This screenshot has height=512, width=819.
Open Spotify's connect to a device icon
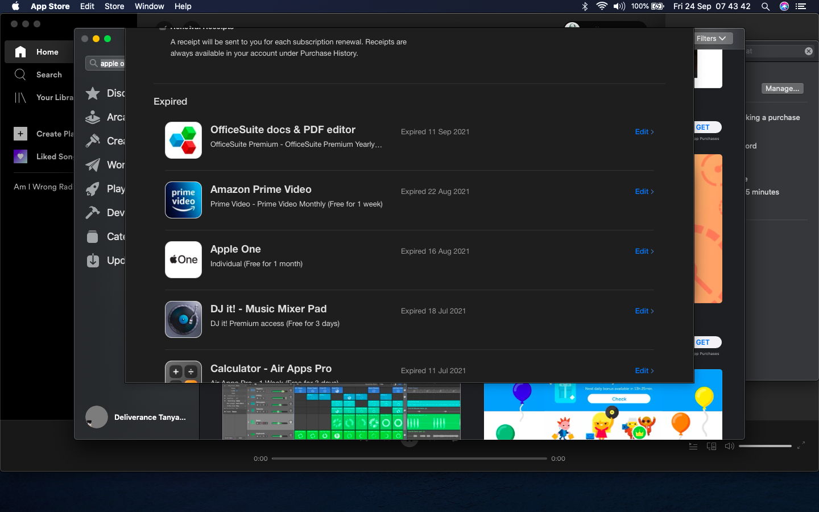[x=712, y=447]
